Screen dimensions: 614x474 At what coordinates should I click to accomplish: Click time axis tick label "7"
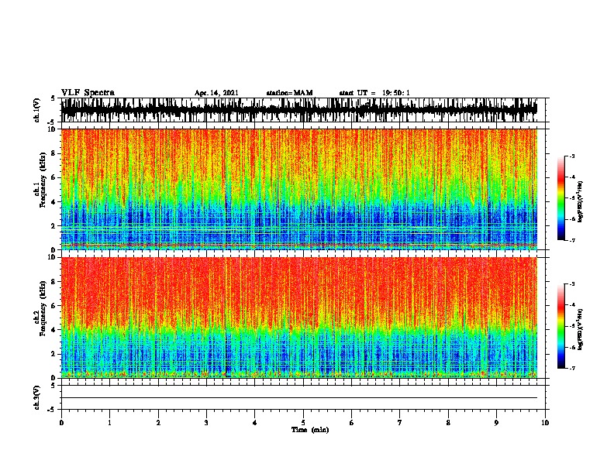[400, 423]
